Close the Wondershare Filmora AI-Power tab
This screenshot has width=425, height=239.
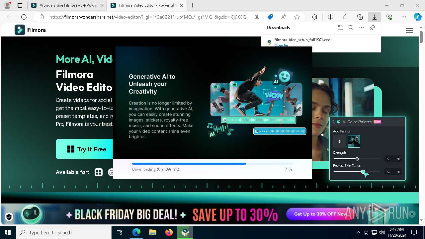(x=102, y=5)
